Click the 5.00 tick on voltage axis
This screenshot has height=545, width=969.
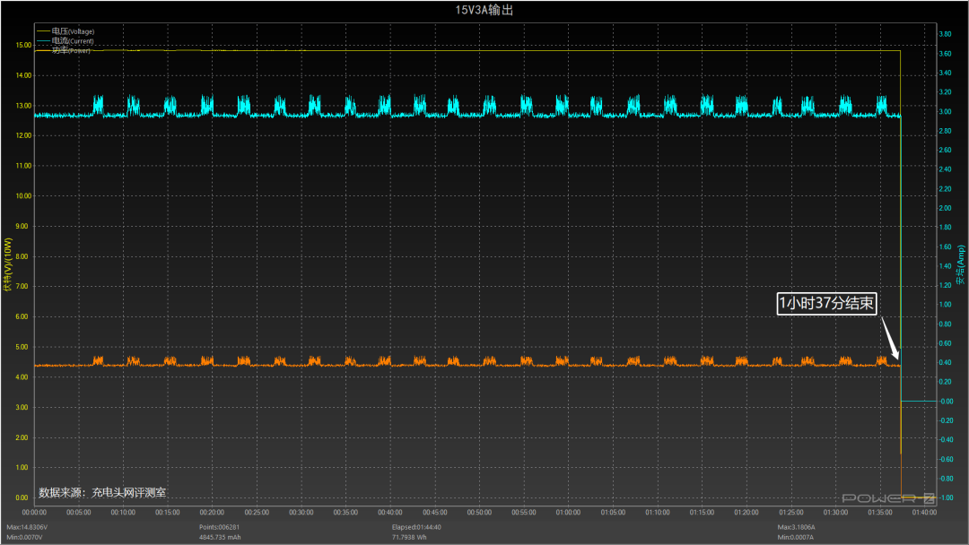[22, 347]
